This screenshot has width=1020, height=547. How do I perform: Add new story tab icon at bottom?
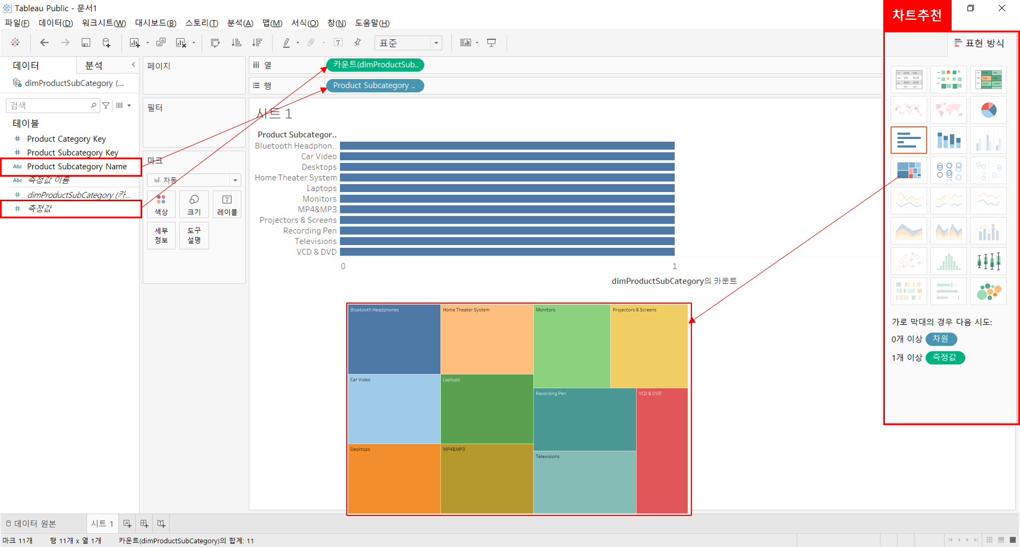tap(161, 523)
